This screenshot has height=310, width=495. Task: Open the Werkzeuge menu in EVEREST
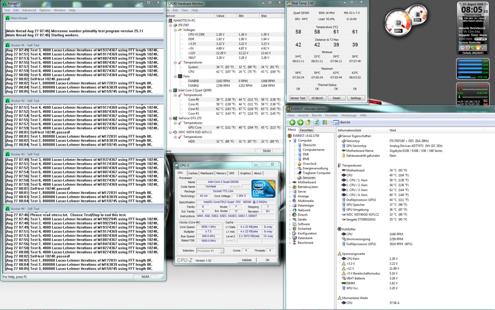tap(349, 115)
